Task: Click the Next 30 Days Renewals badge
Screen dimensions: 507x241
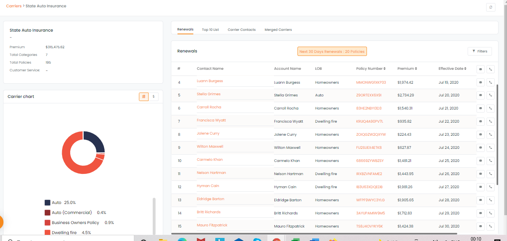Action: [332, 51]
